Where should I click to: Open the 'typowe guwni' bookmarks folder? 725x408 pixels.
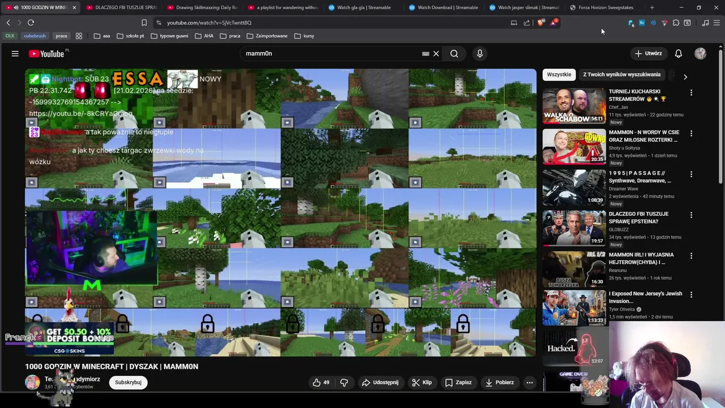[169, 36]
